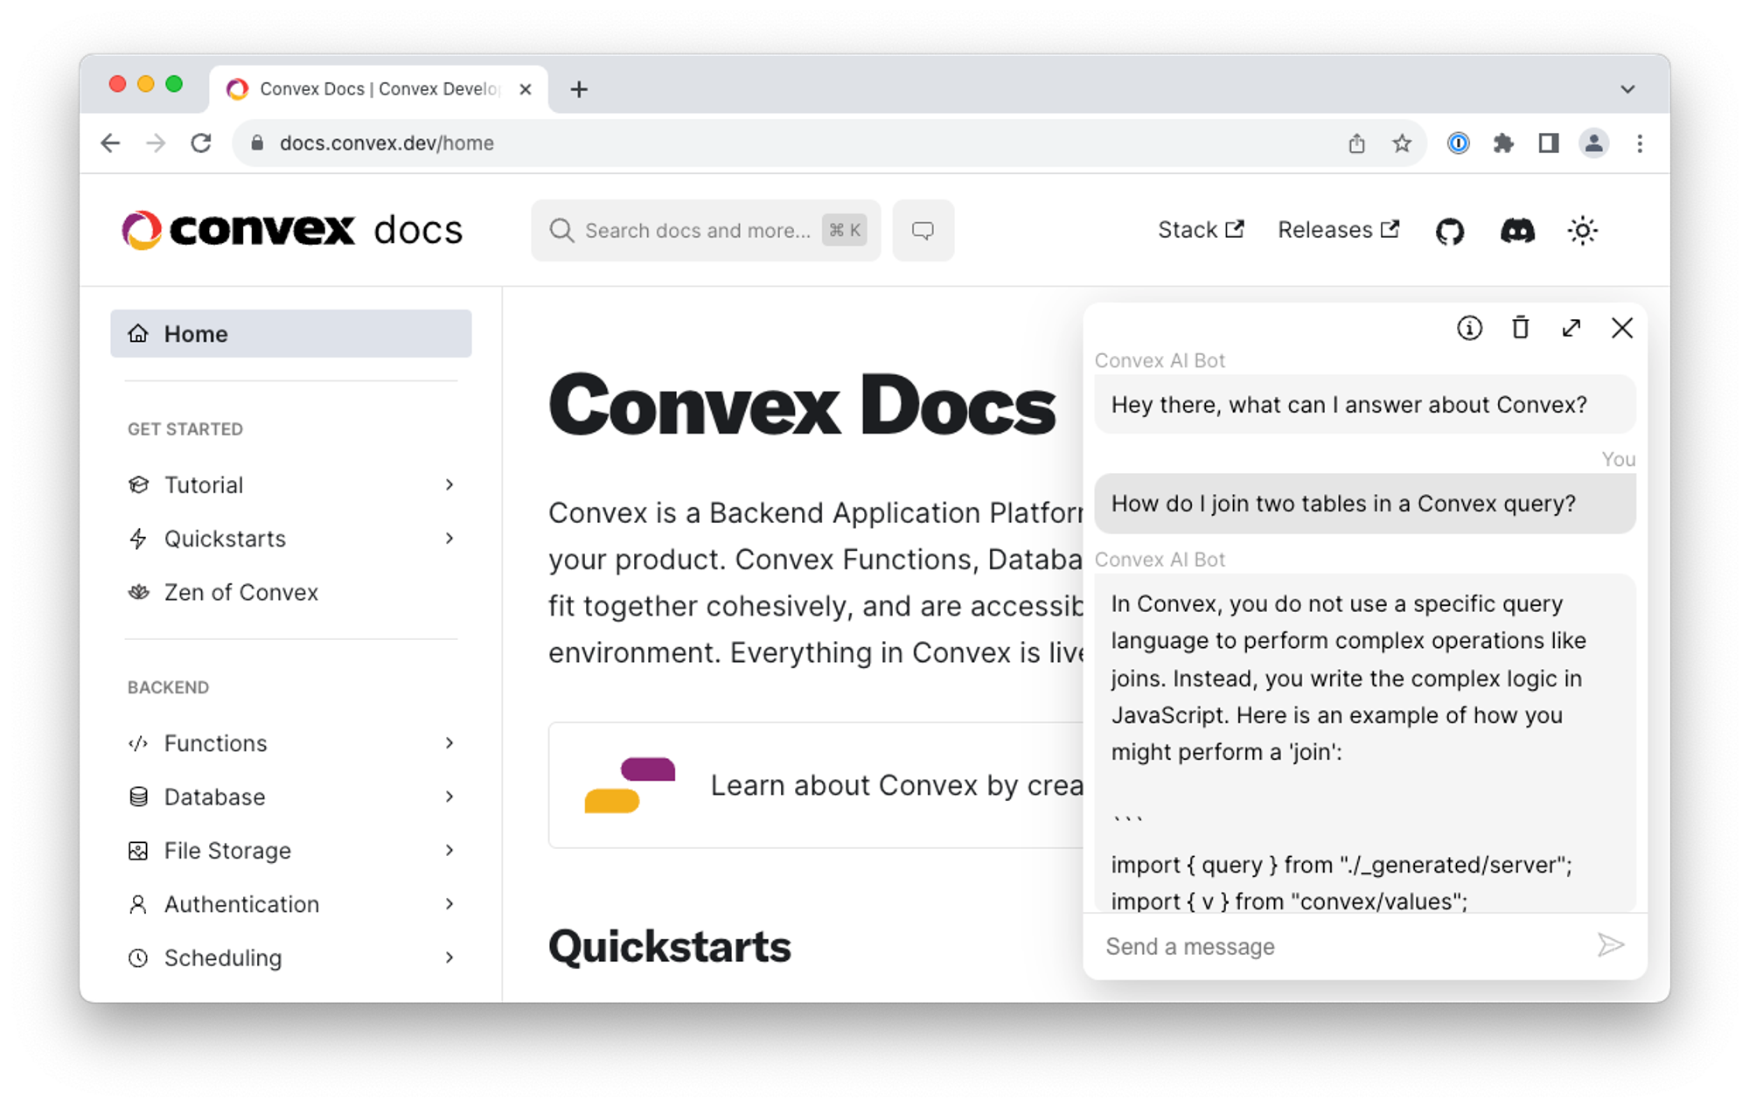Clear chat with the trash icon

1521,328
